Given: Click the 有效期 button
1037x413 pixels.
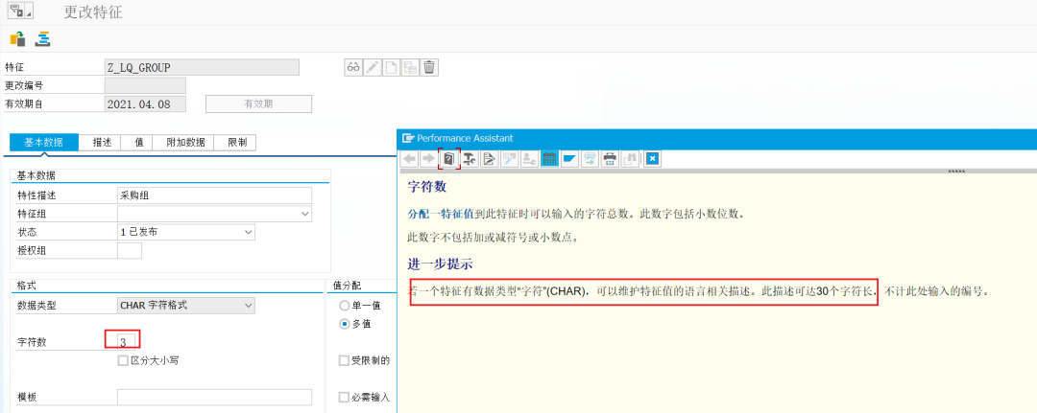Looking at the screenshot, I should click(x=258, y=104).
